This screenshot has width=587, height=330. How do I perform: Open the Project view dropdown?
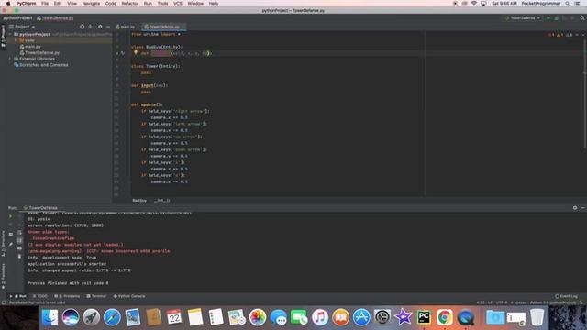[x=22, y=27]
